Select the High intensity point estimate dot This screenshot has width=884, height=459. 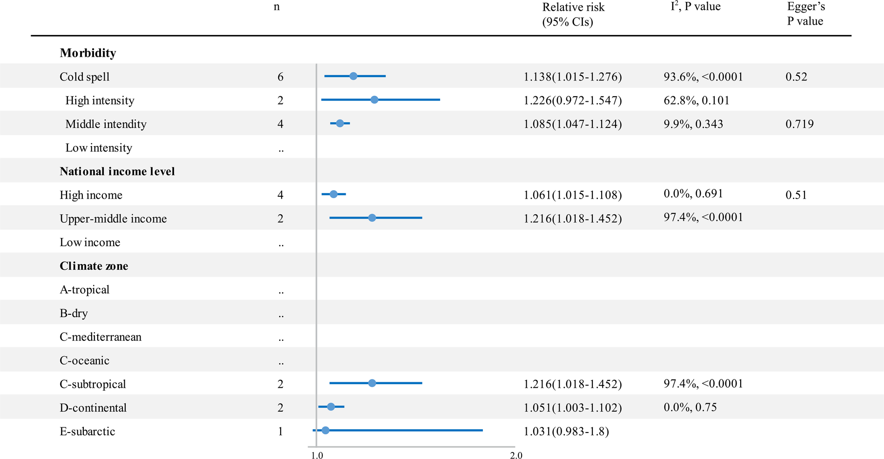374,100
